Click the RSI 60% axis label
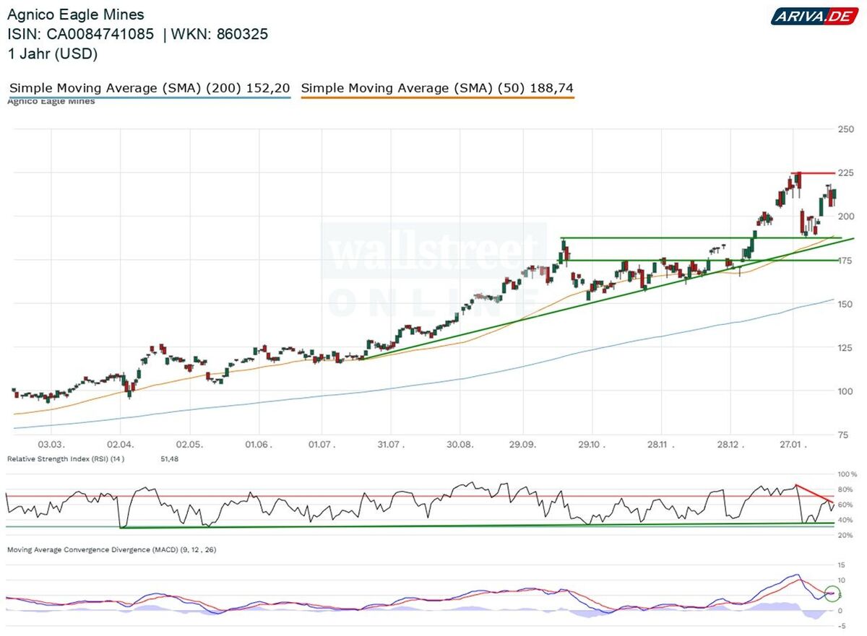The width and height of the screenshot is (867, 636). (x=846, y=505)
